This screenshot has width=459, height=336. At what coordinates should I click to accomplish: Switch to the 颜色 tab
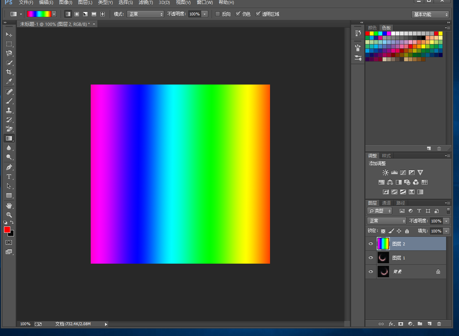[372, 28]
